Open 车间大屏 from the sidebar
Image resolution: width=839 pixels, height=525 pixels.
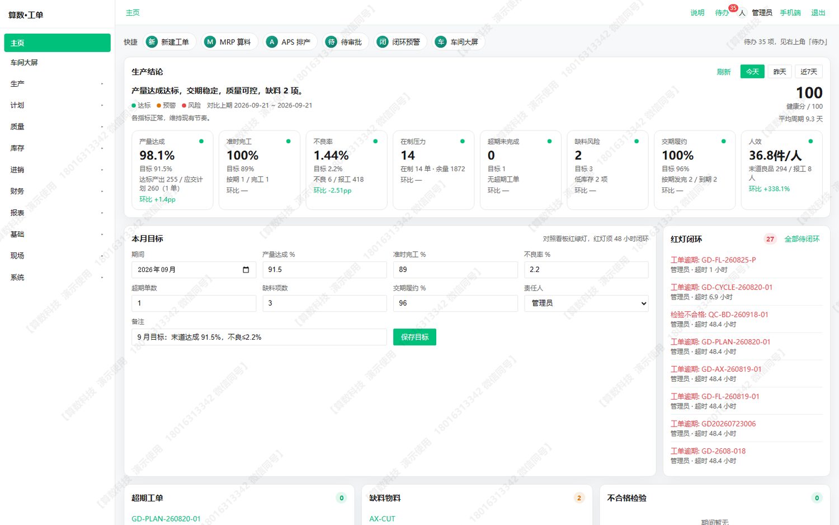click(57, 63)
